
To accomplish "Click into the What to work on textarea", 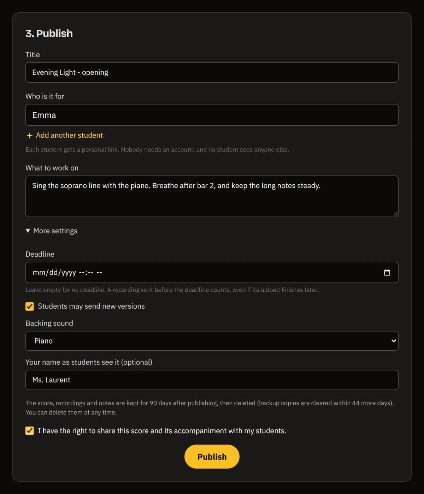I will pyautogui.click(x=212, y=196).
